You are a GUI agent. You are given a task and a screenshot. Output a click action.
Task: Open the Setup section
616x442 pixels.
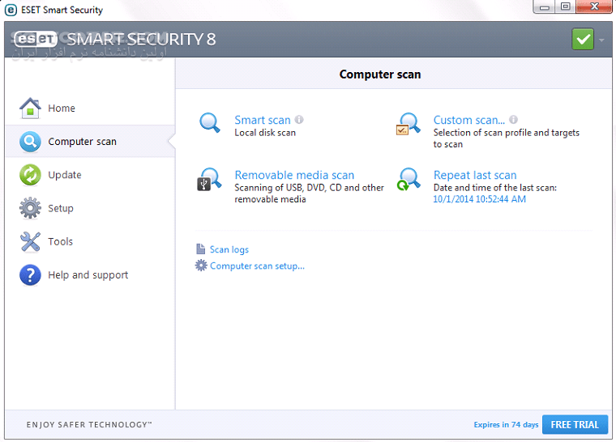click(x=90, y=208)
